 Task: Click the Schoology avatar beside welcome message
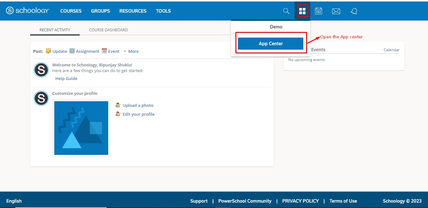tap(41, 70)
